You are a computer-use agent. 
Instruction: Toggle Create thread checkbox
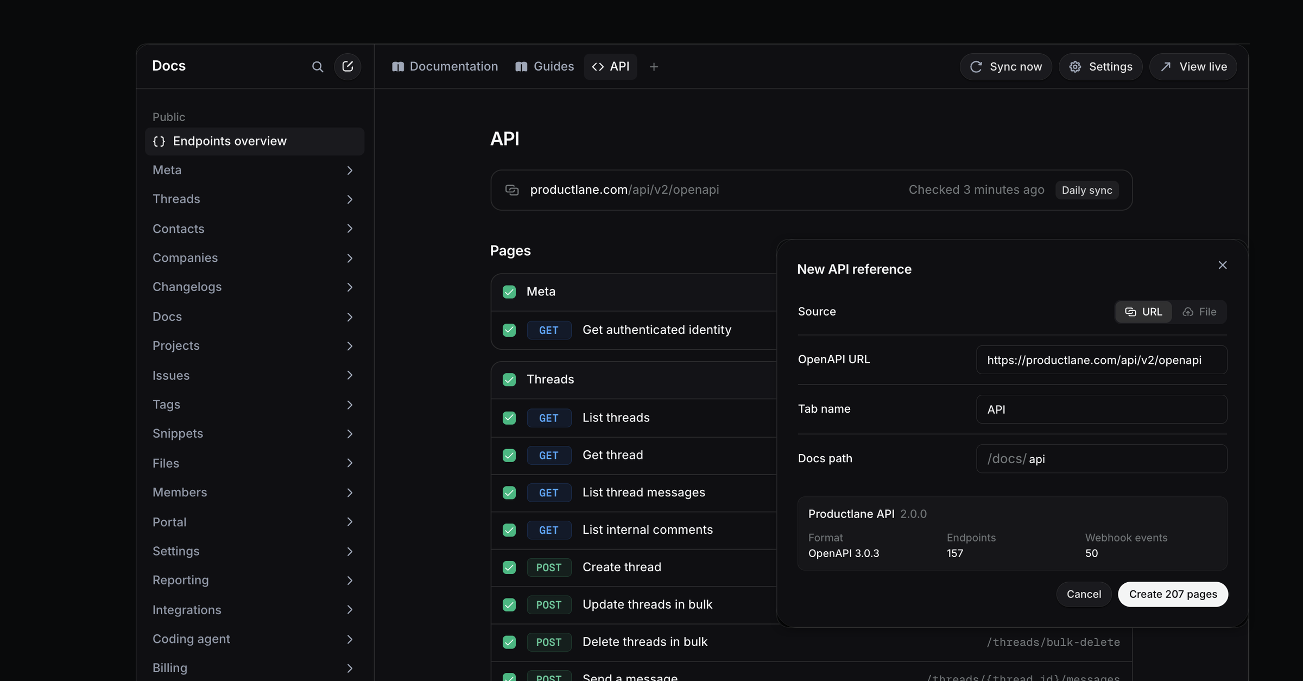(x=509, y=567)
